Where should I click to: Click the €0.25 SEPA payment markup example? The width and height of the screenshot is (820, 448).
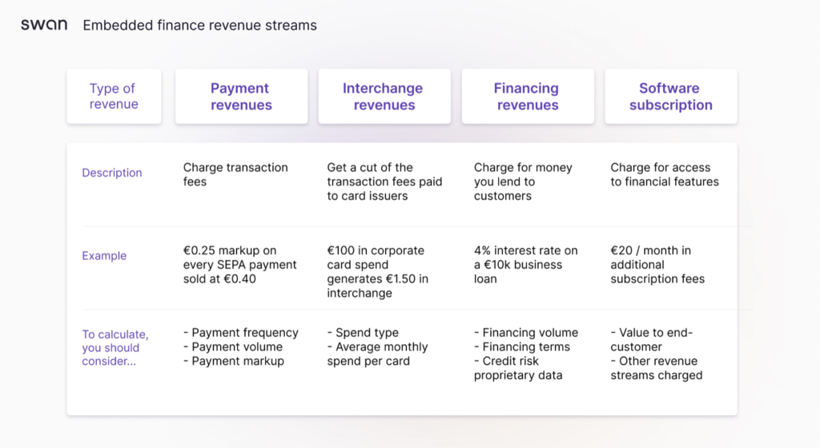[x=239, y=265]
